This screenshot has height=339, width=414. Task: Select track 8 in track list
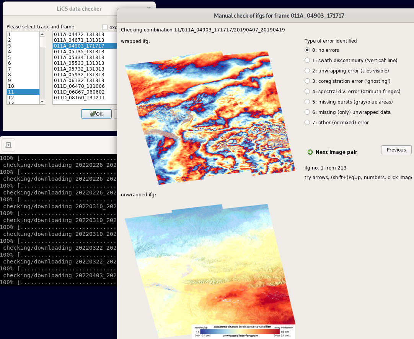tap(23, 75)
